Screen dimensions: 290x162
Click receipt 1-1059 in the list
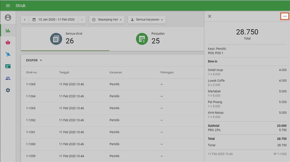[109, 156]
